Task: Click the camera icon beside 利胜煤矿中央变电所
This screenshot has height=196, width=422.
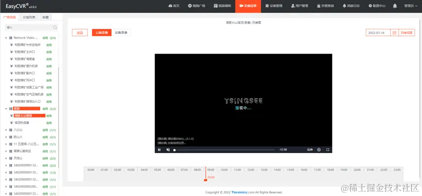Action: point(12,45)
